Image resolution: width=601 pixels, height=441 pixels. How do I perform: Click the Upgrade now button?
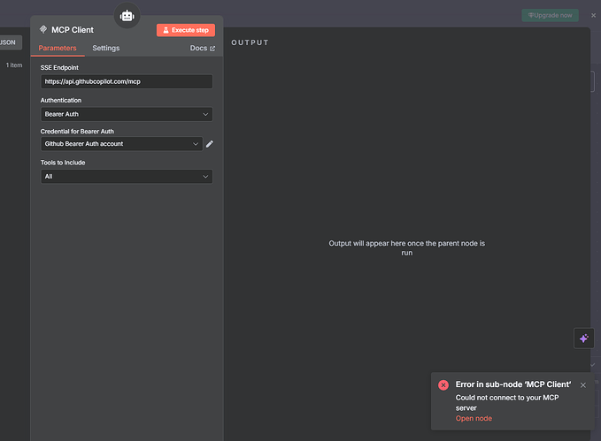pos(550,15)
